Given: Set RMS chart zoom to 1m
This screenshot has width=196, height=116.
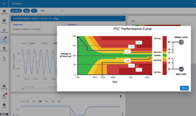Looking at the screenshot, I should tap(53, 101).
